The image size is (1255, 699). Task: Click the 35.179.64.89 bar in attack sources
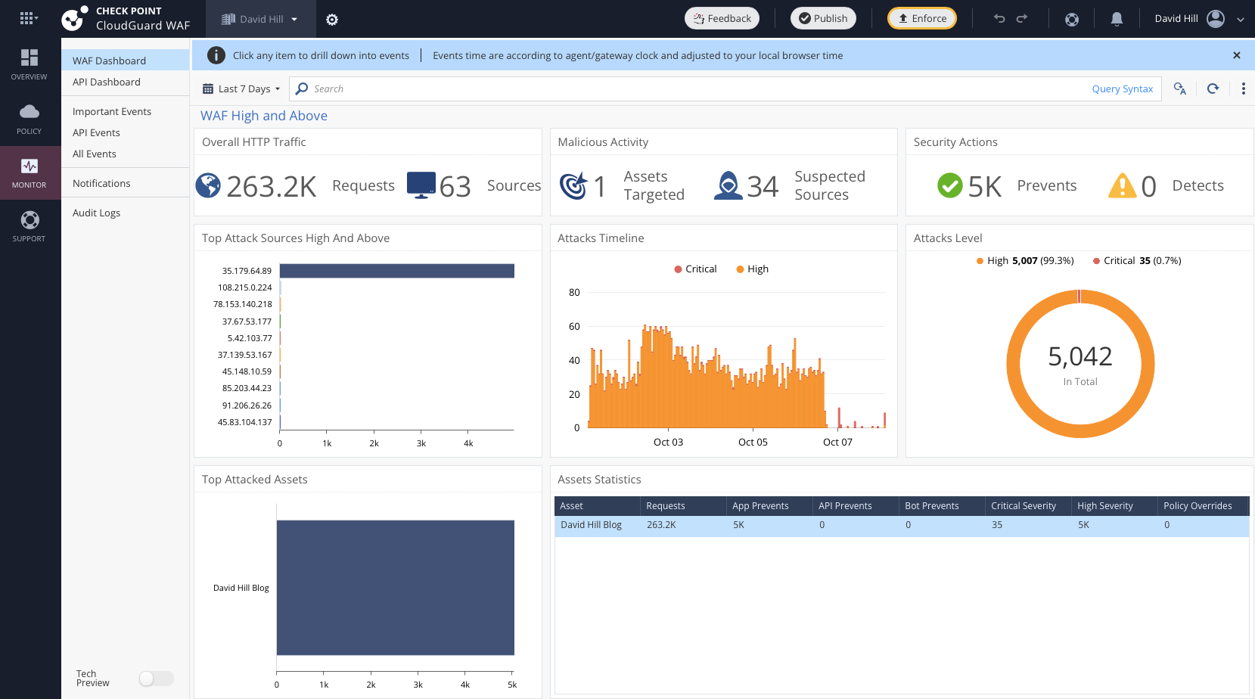(397, 271)
